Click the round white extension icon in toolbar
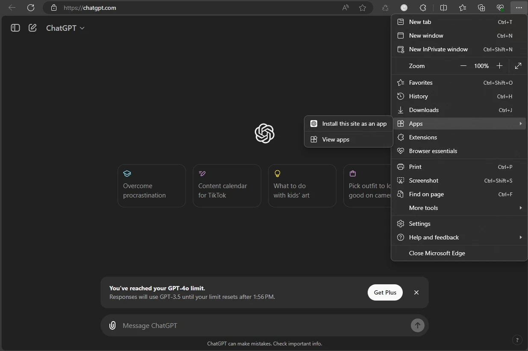The image size is (528, 351). (x=404, y=8)
